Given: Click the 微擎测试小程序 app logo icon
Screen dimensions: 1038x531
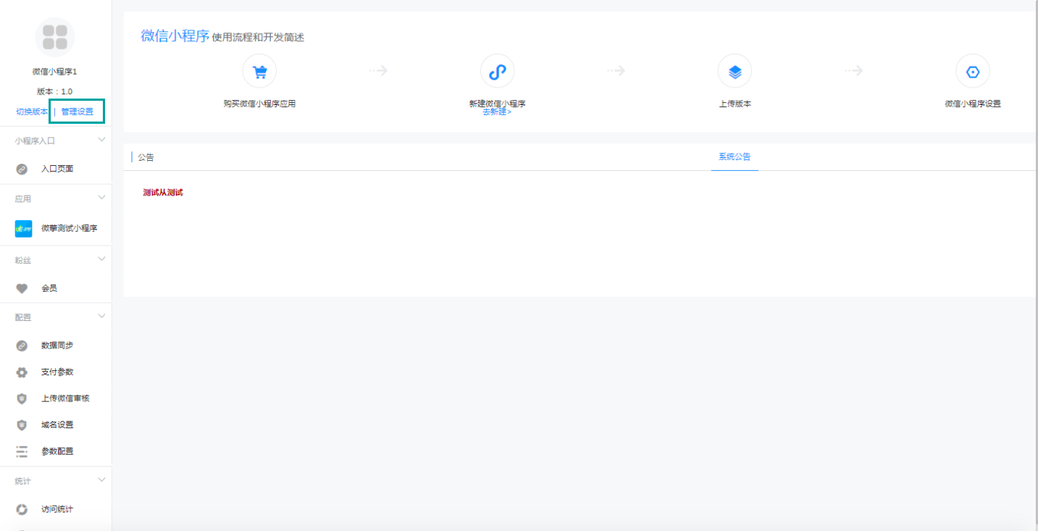Looking at the screenshot, I should [x=23, y=228].
